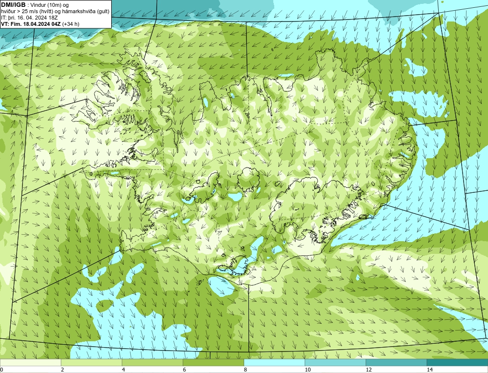Screen dimensions: 488x373
Task: Click the "Vindur (10m) og" text
Action: click(50, 5)
